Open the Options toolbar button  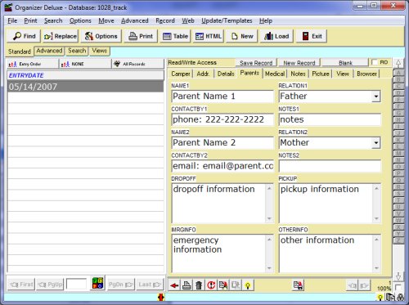point(101,36)
